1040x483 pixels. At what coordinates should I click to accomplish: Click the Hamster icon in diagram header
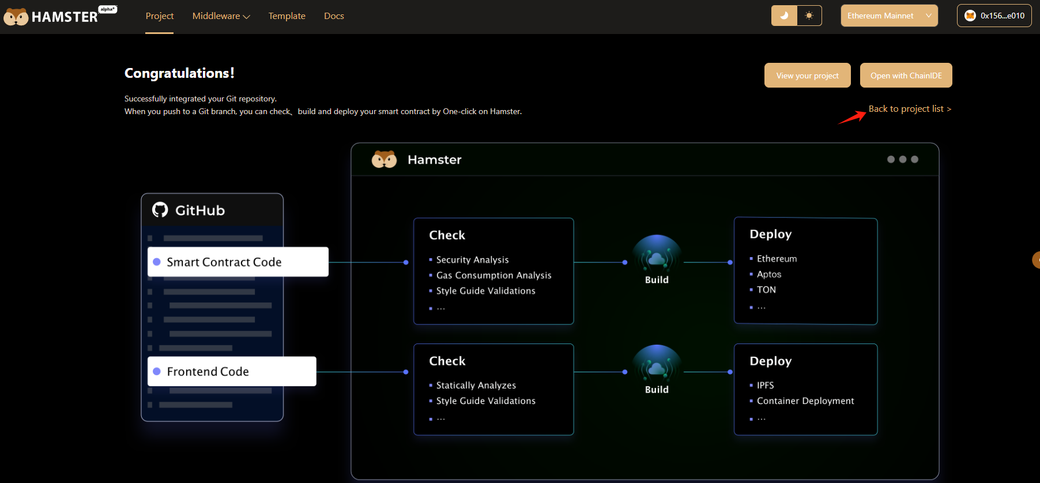(x=384, y=160)
